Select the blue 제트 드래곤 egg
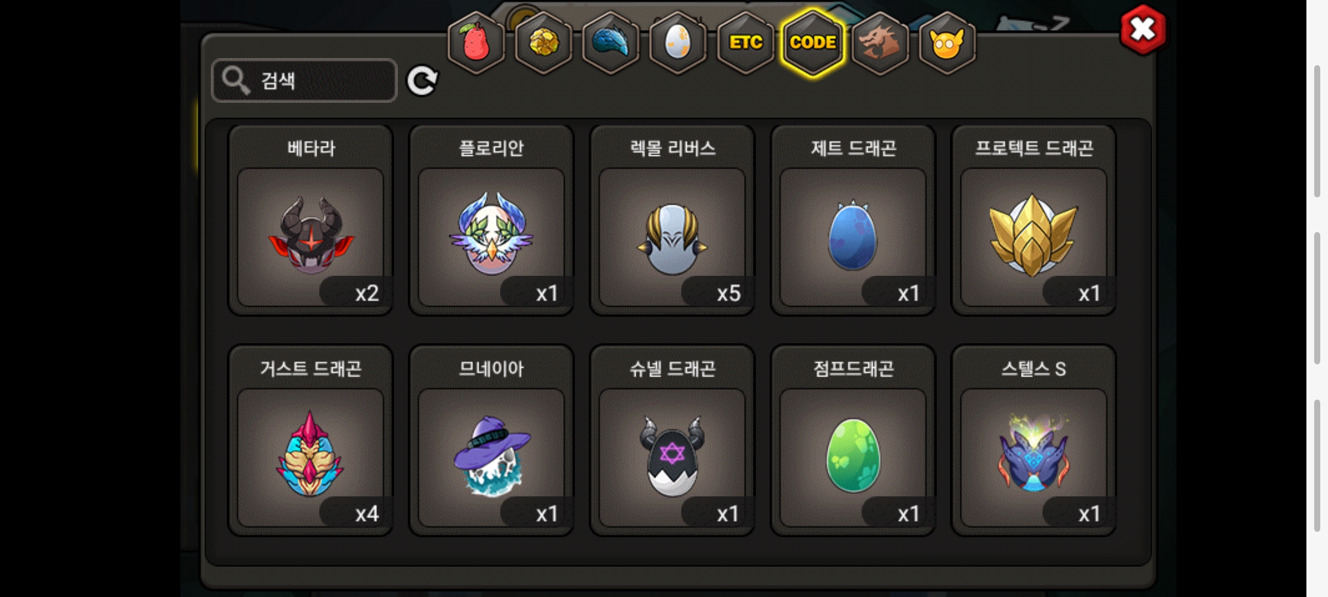 point(853,220)
